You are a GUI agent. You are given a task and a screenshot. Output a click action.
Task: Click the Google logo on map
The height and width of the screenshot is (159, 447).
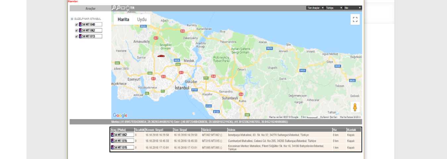point(120,115)
